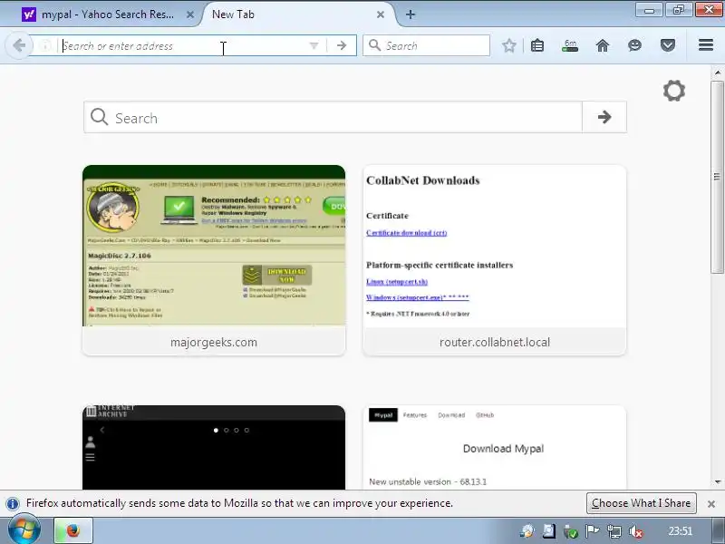Screen dimensions: 725x544
Task: Select the New Tab tab
Action: (x=296, y=15)
